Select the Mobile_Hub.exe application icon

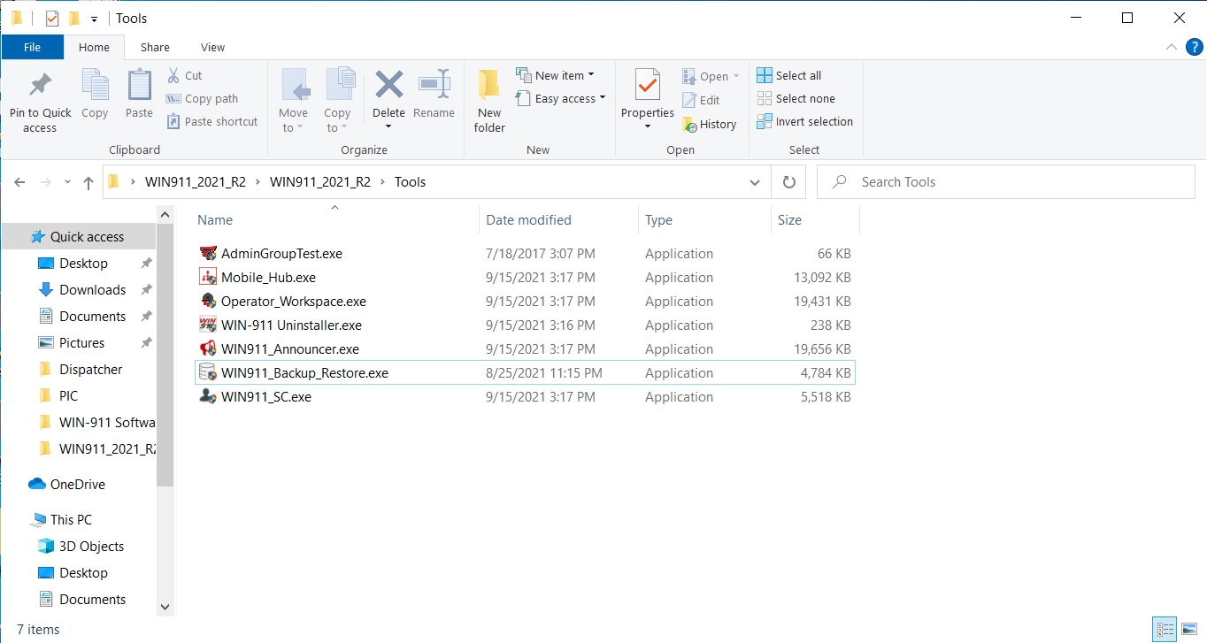click(x=208, y=278)
